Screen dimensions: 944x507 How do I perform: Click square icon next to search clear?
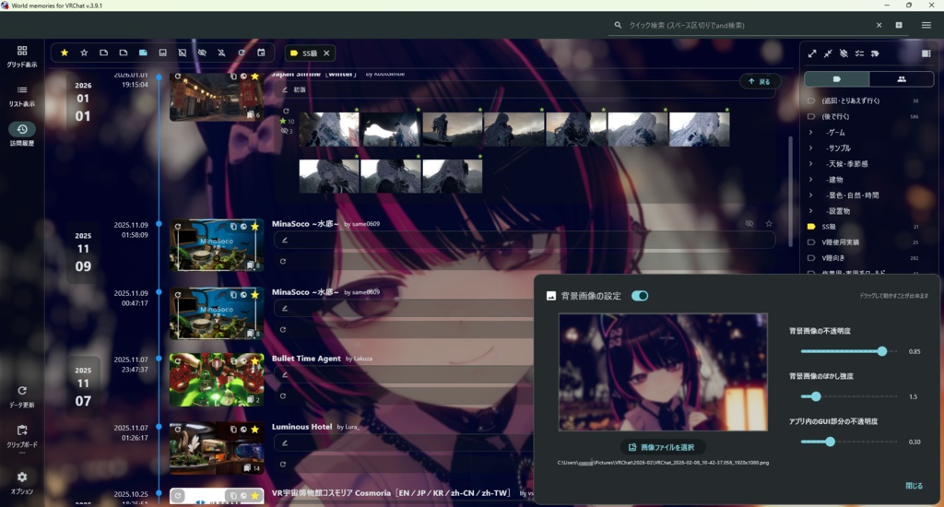(x=899, y=25)
